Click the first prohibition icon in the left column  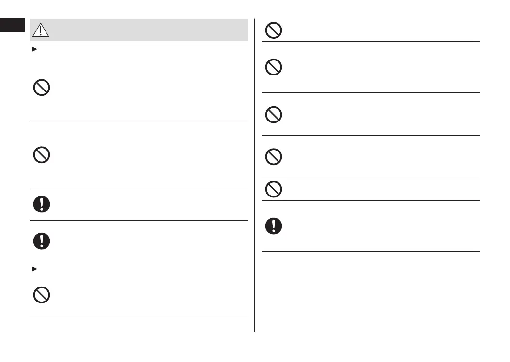tap(42, 88)
